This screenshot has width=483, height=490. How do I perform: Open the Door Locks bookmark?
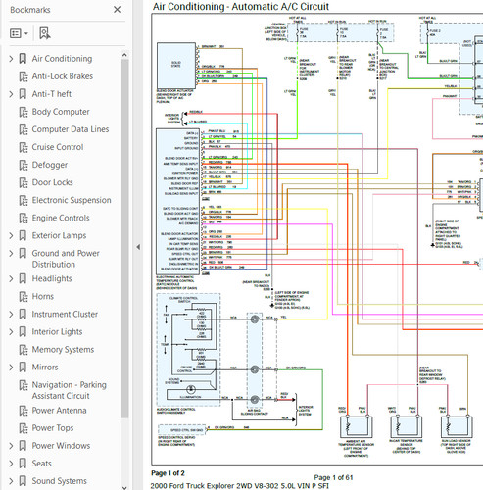click(52, 182)
